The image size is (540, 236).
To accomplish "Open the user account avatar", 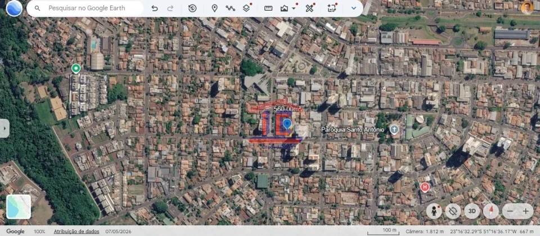I will point(527,8).
